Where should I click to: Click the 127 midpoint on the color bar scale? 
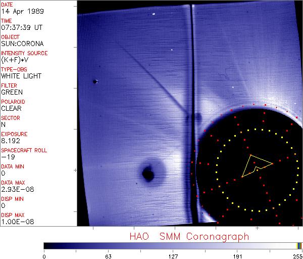click(x=173, y=256)
